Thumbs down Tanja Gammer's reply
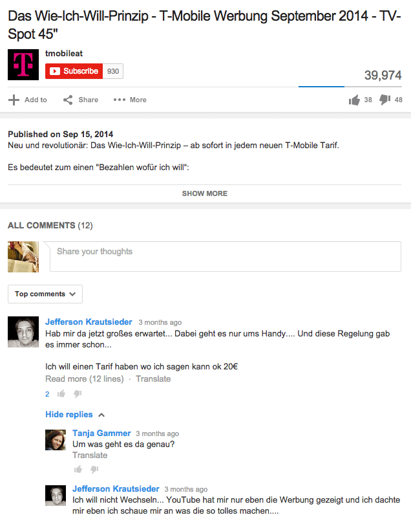Viewport: 411px width, 526px height. pyautogui.click(x=94, y=469)
